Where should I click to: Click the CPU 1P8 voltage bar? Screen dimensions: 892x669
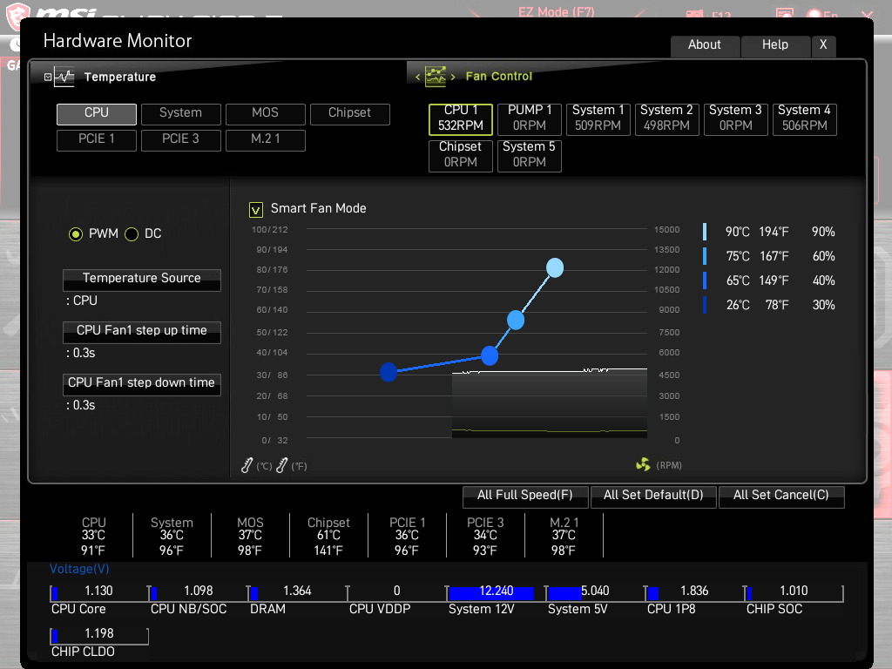point(694,592)
